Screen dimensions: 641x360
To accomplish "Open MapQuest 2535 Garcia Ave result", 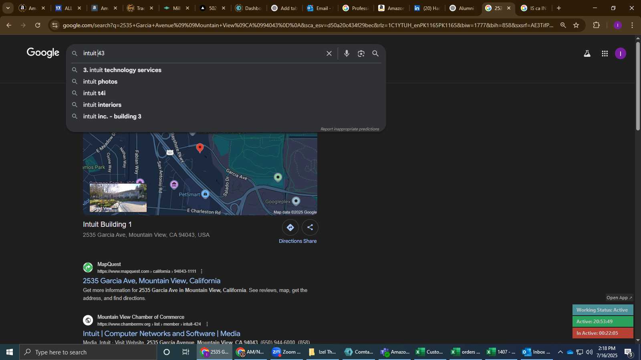I will pos(151,281).
